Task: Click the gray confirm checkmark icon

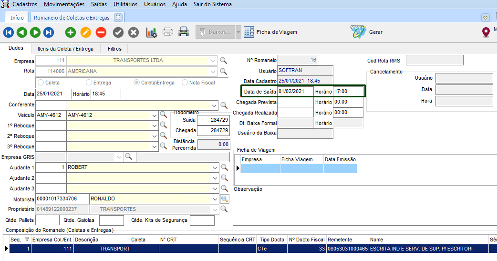Action: pyautogui.click(x=118, y=32)
